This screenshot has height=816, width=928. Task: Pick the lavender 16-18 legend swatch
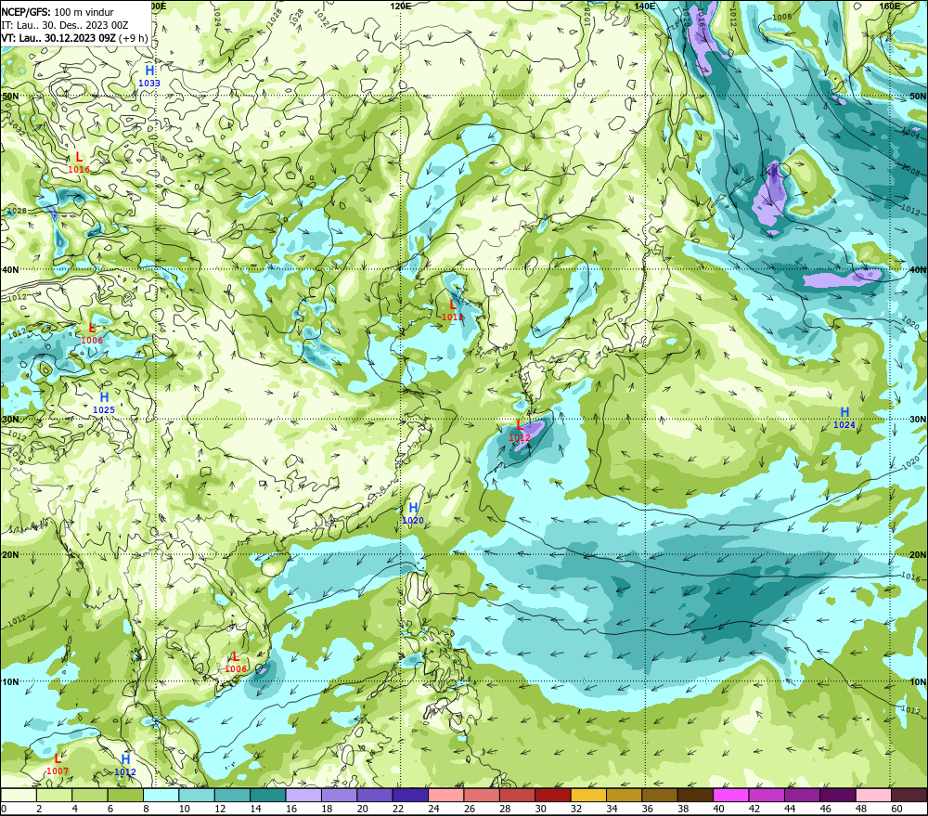tap(303, 795)
